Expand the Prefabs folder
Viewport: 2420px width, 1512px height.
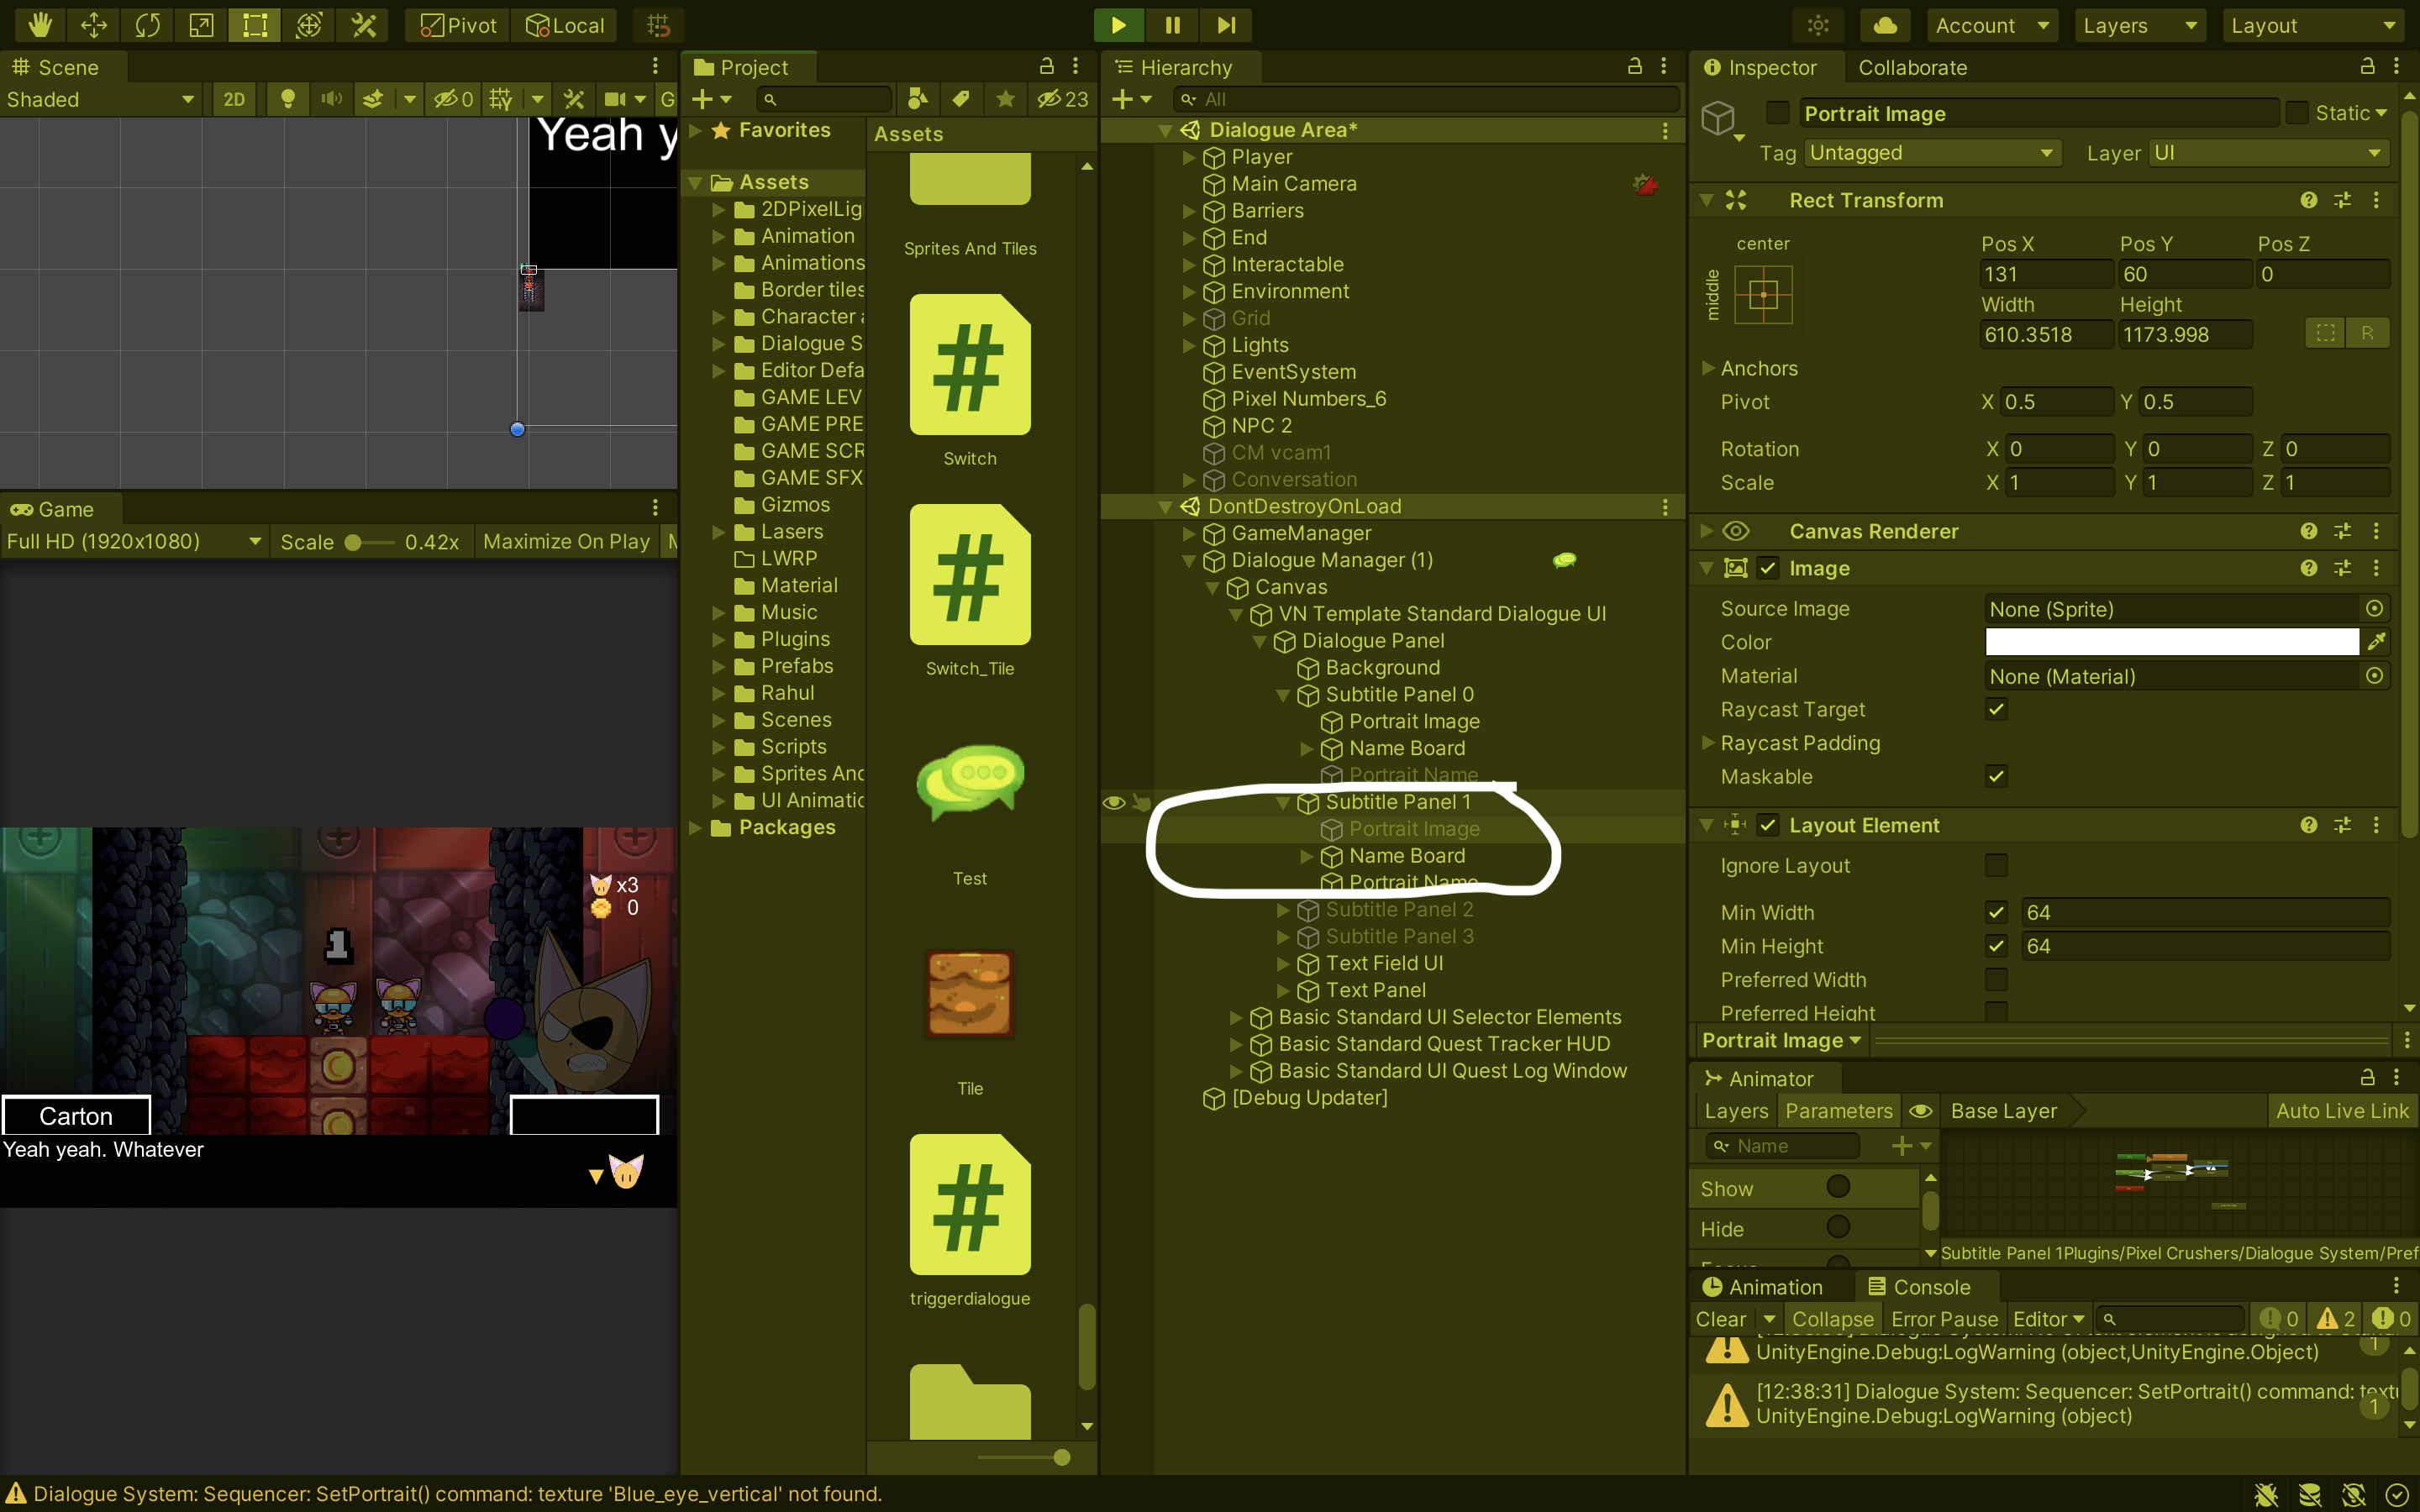[718, 666]
